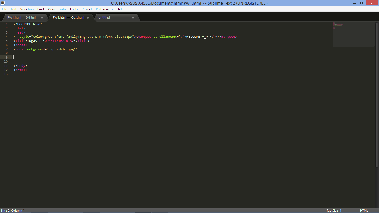Open the Find menu

coord(41,9)
